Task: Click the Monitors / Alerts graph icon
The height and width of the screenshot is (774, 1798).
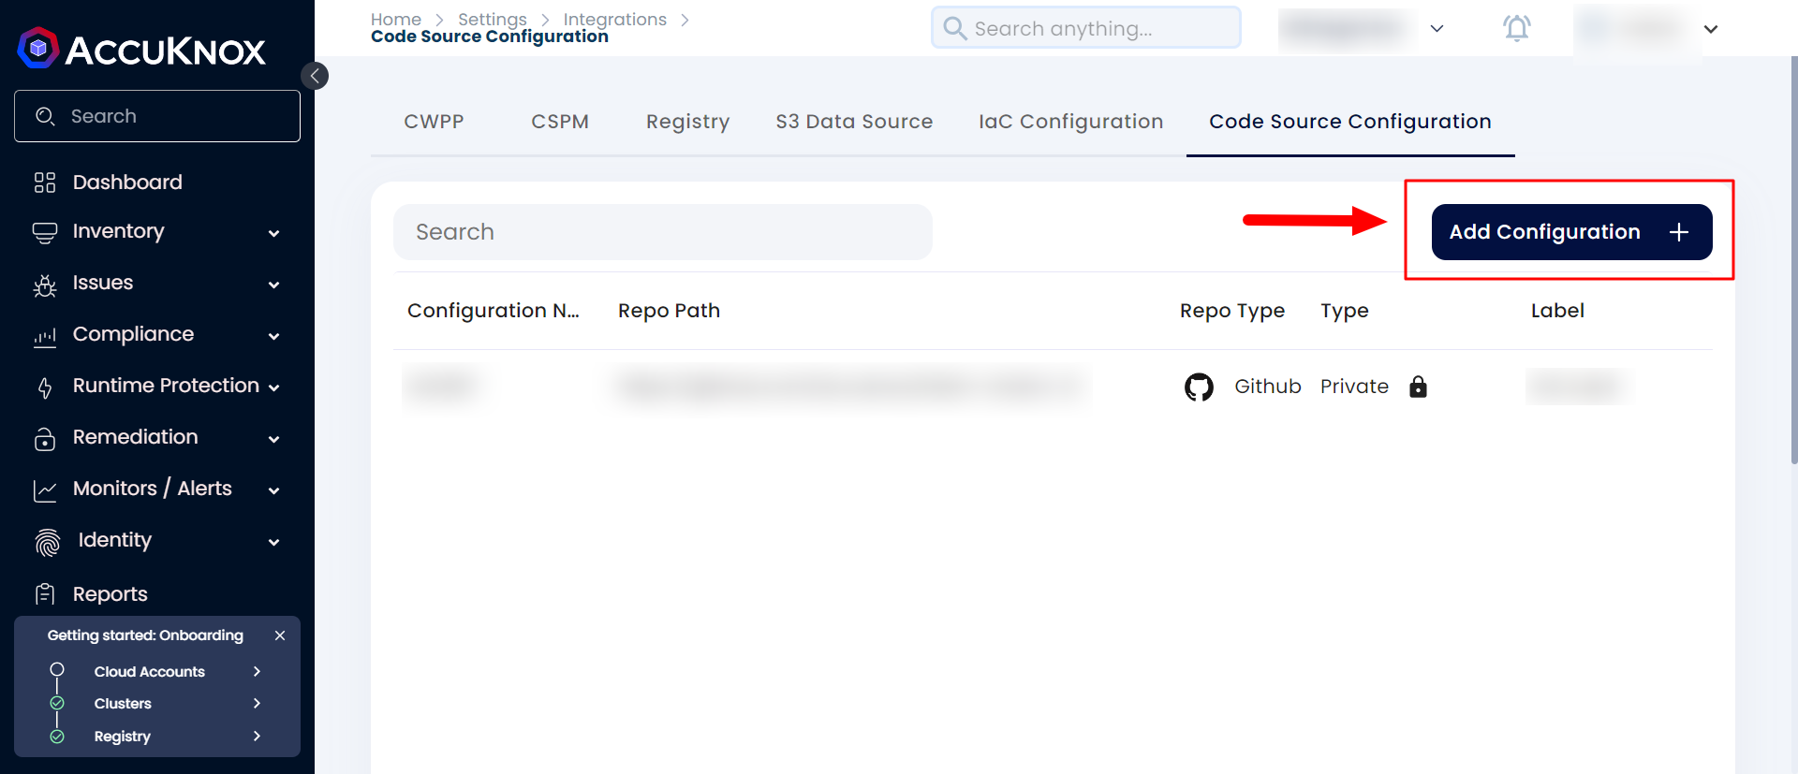Action: [45, 490]
